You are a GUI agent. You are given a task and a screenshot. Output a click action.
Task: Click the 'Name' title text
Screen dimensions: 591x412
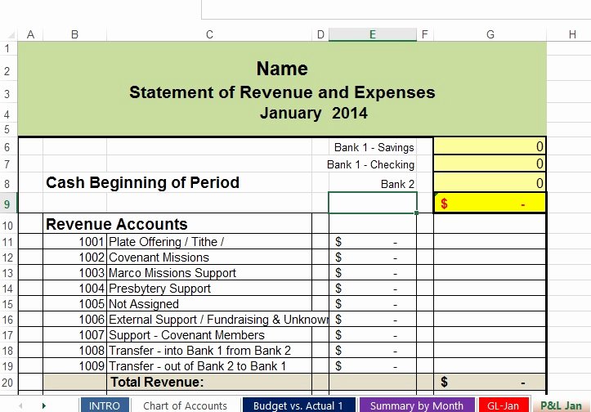tap(282, 69)
